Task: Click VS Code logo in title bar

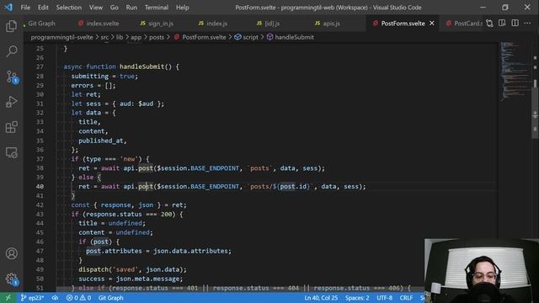Action: 8,8
